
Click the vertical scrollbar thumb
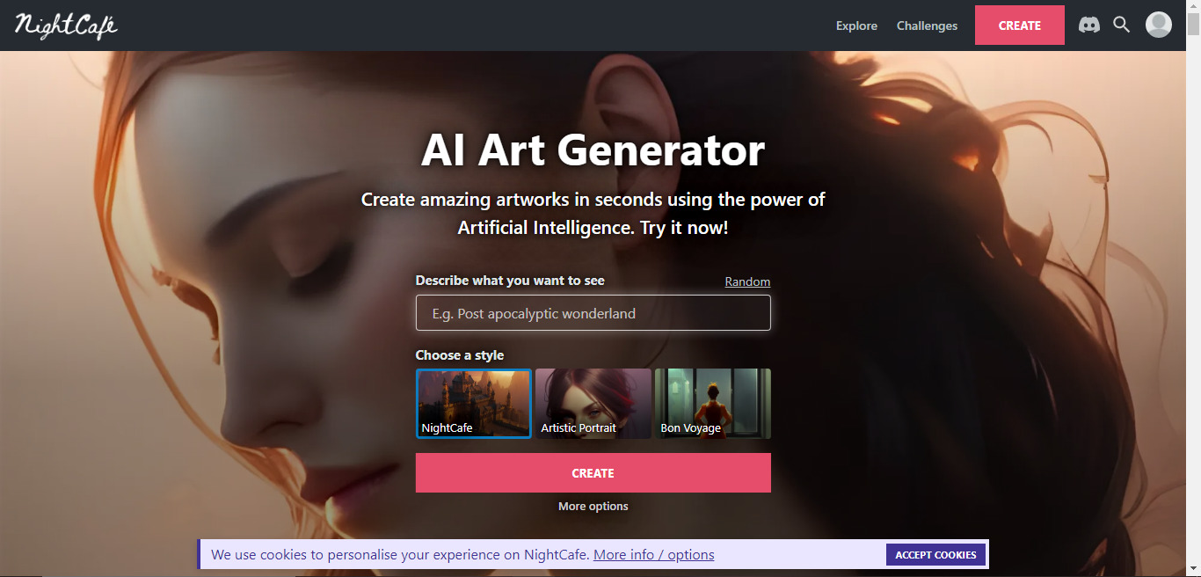1193,25
